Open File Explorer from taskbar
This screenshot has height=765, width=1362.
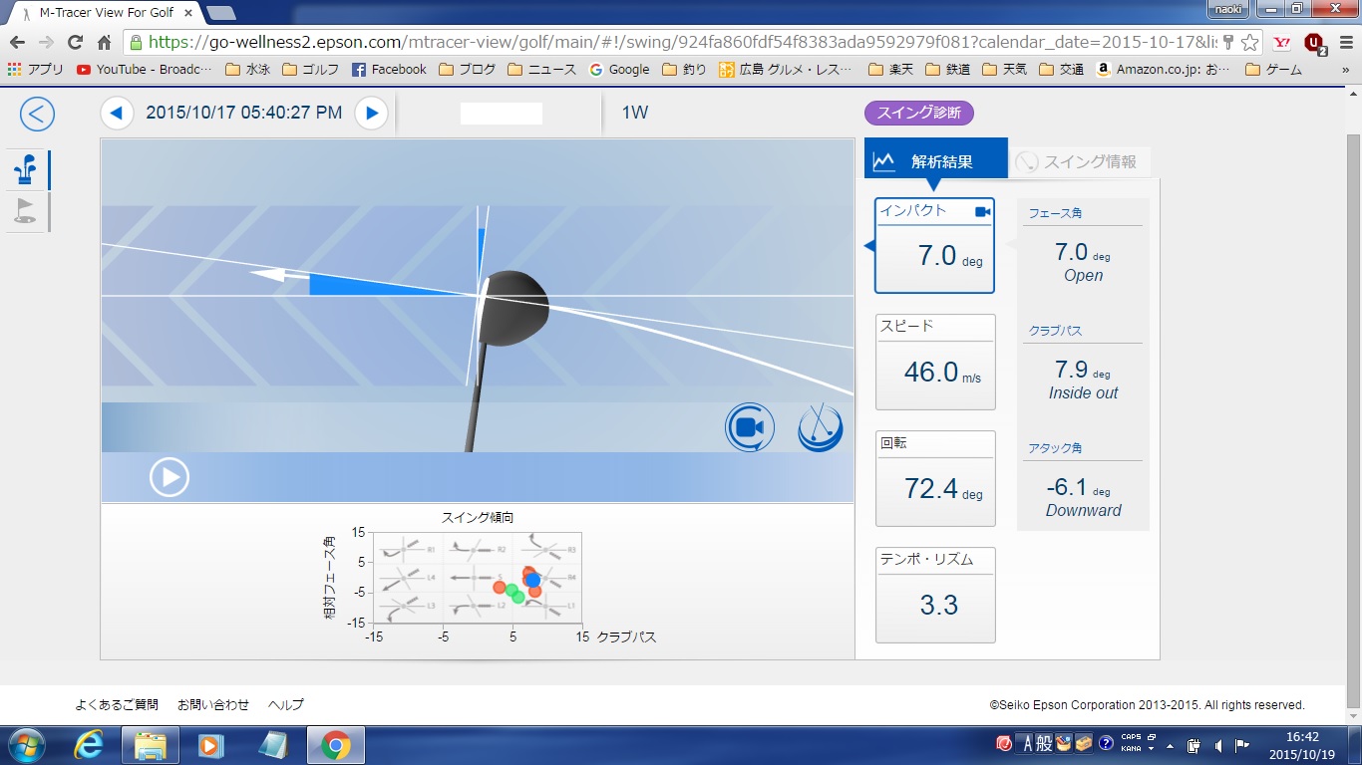(x=150, y=745)
